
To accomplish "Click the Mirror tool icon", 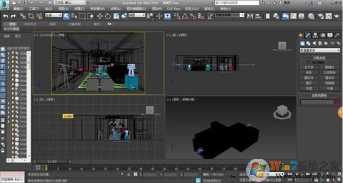I will pyautogui.click(x=250, y=16).
